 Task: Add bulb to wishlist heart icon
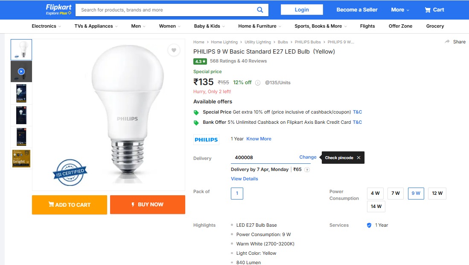click(174, 50)
